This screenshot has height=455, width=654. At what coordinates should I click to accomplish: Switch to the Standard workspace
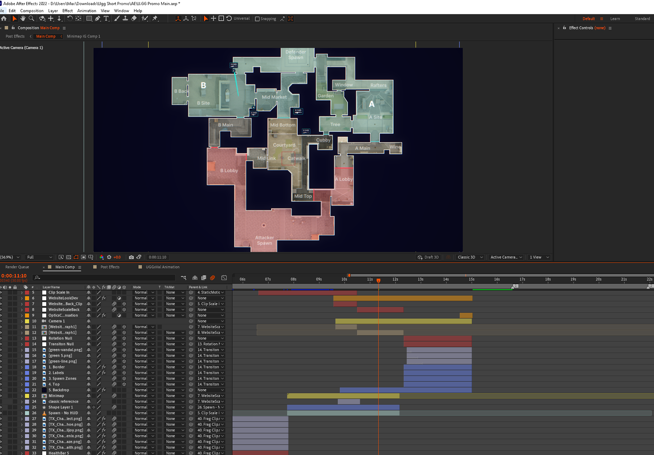coord(642,19)
